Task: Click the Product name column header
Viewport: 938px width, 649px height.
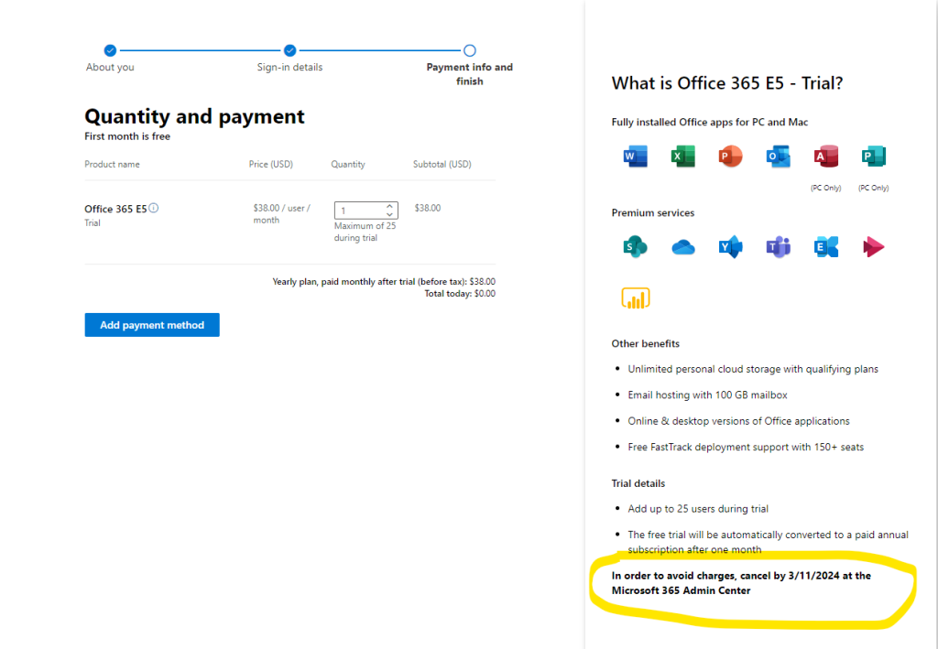Action: (x=112, y=165)
